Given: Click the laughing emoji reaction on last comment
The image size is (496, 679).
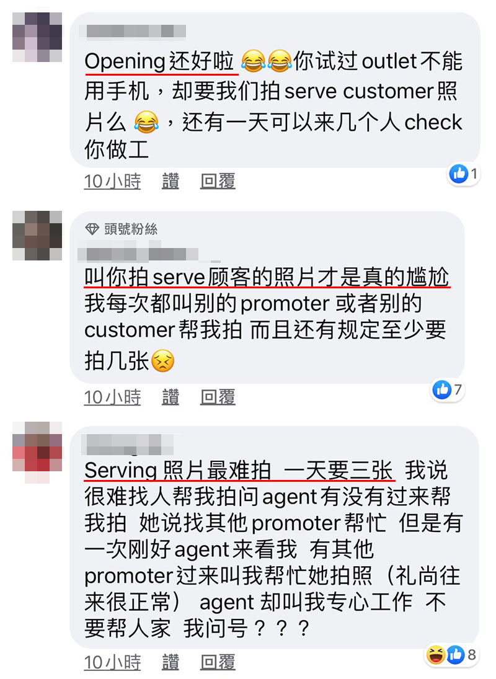Looking at the screenshot, I should coord(435,655).
